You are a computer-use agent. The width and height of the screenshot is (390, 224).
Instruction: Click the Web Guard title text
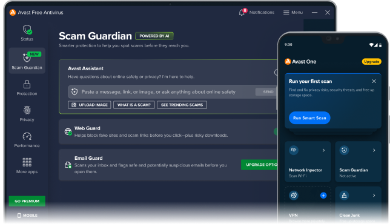[x=87, y=128]
